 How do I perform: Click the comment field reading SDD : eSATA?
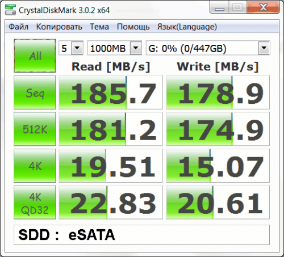tap(141, 235)
